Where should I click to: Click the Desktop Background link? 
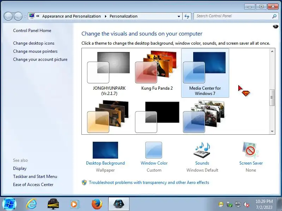pos(105,163)
